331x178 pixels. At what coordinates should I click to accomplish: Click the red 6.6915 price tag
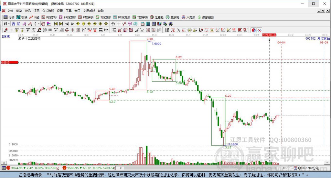tap(10, 62)
